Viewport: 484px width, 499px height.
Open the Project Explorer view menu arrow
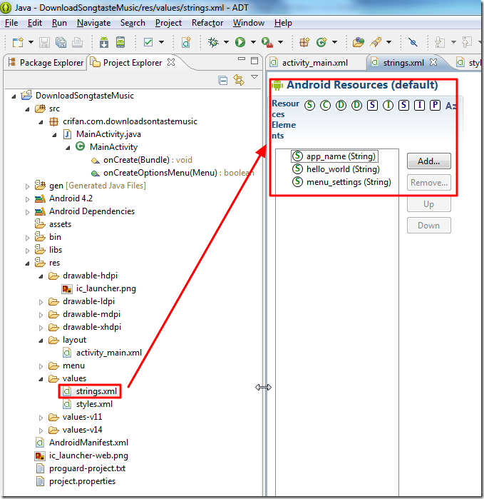pyautogui.click(x=254, y=77)
